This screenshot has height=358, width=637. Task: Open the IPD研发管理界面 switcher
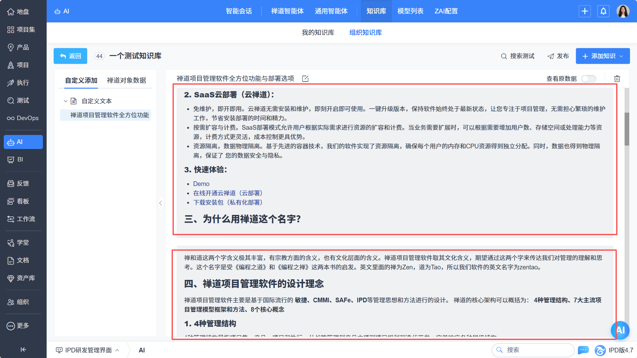pyautogui.click(x=88, y=350)
